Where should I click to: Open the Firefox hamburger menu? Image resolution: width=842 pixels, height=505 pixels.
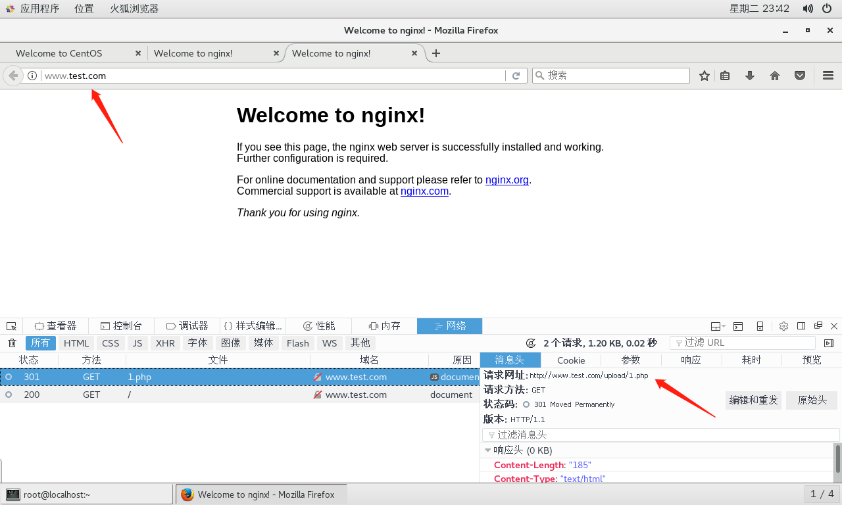coord(828,76)
